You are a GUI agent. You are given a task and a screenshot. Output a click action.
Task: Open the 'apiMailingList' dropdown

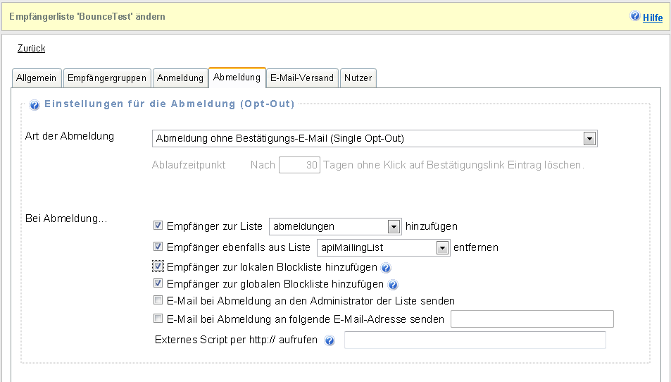click(442, 248)
